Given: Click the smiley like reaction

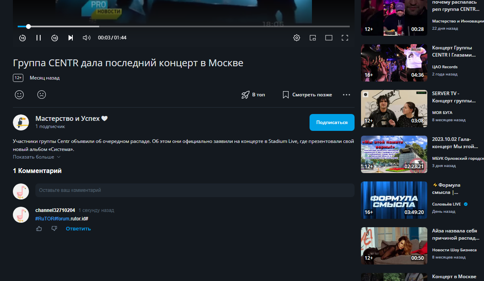Looking at the screenshot, I should click(x=19, y=95).
